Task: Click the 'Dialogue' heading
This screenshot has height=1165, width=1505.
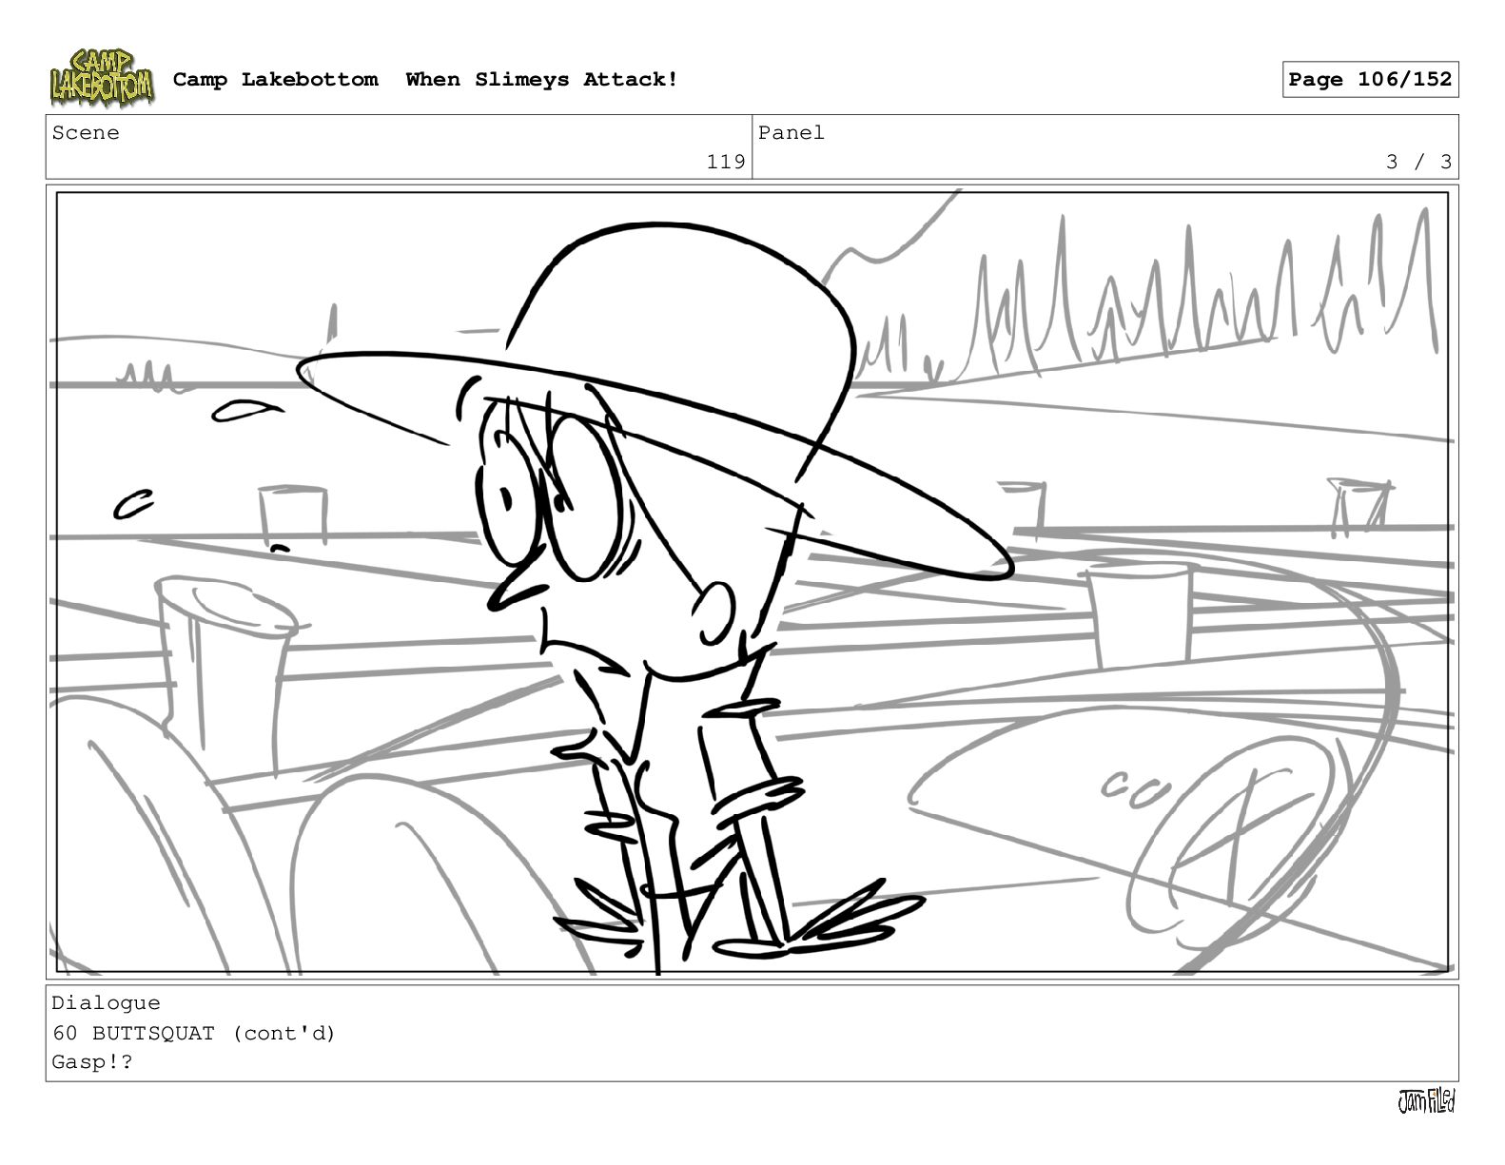Action: point(106,1003)
